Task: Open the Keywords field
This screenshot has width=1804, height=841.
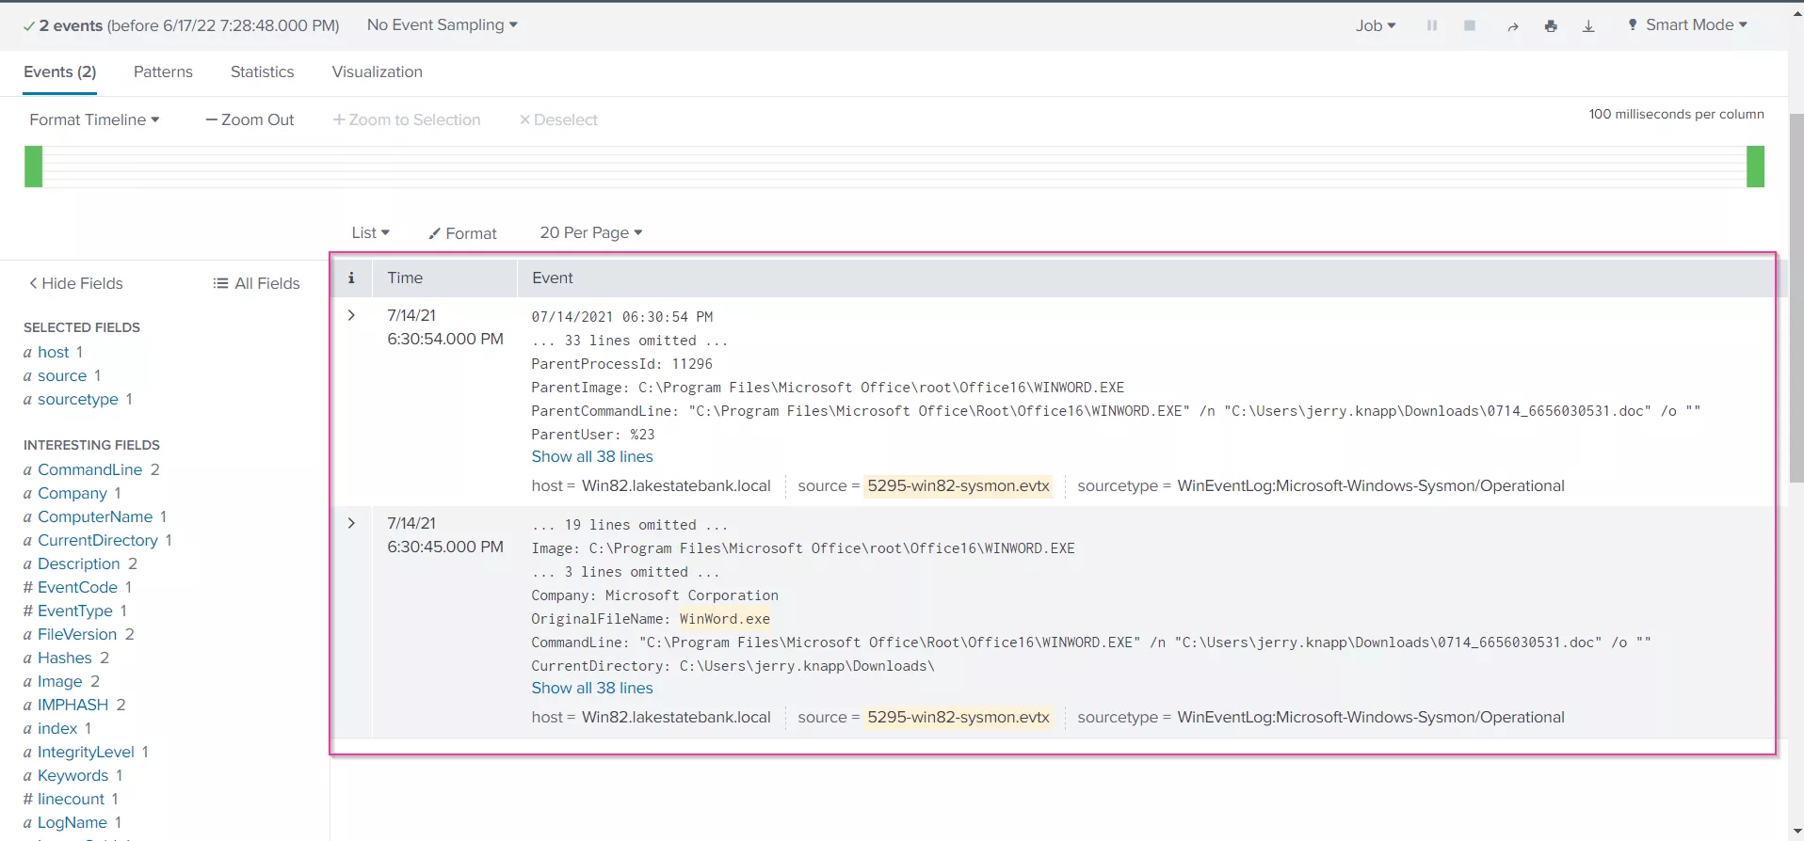Action: (73, 775)
